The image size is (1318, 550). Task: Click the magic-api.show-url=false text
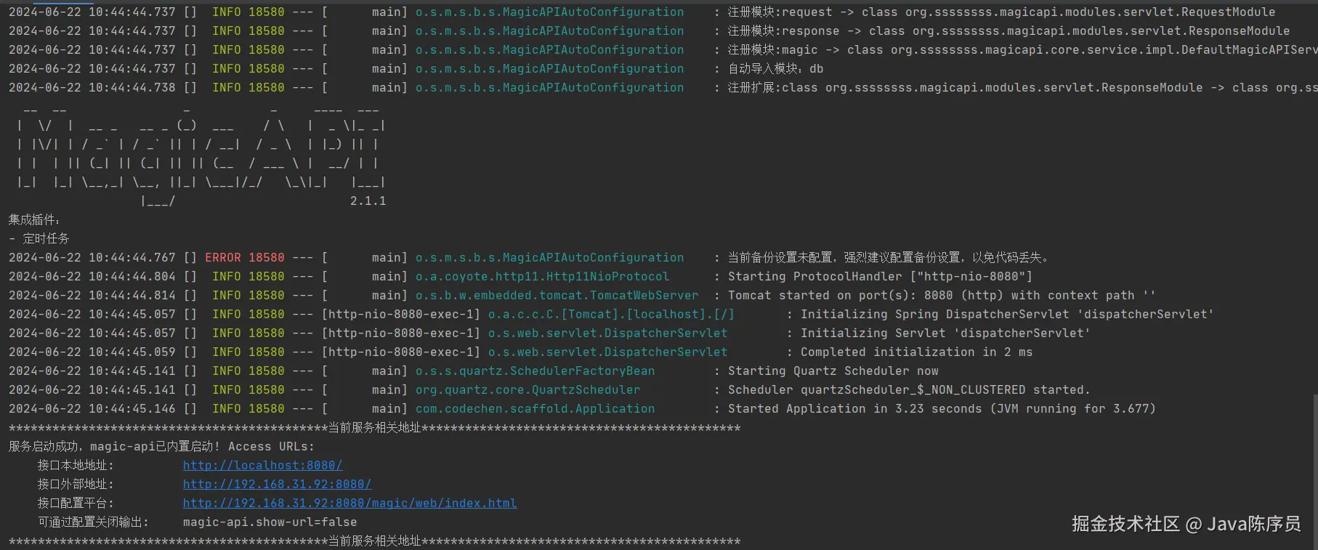click(270, 522)
